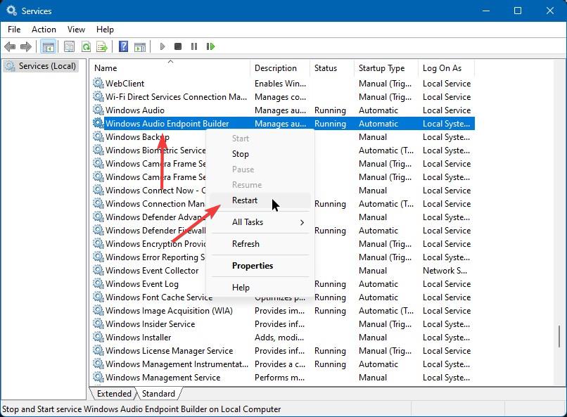Click the Stop Service toolbar icon
567x417 pixels.
click(x=178, y=46)
